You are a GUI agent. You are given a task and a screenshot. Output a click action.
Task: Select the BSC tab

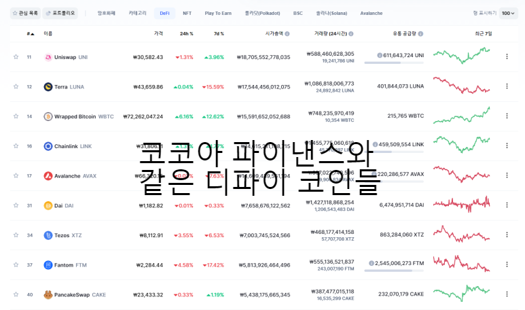[x=297, y=14]
